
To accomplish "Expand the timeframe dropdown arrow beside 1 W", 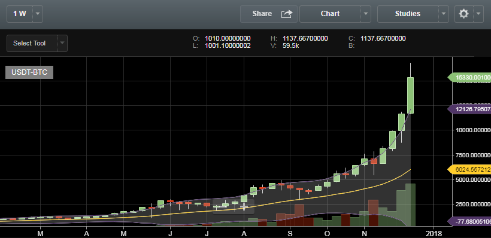I will coord(38,14).
